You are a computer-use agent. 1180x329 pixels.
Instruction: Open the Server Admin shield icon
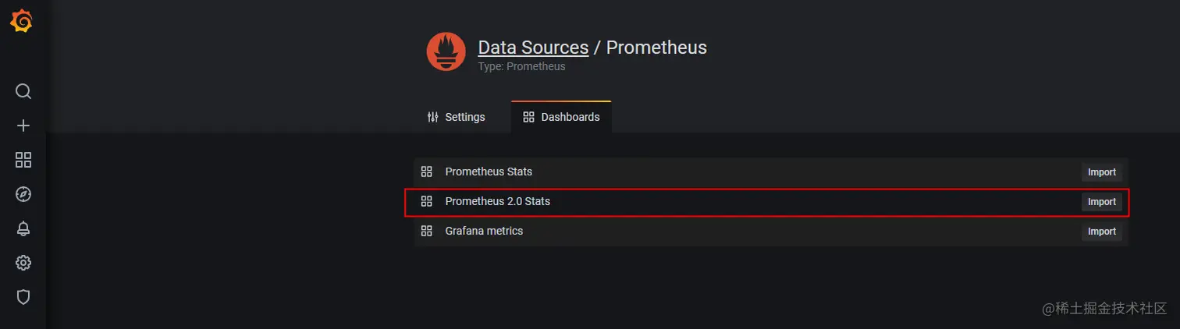tap(23, 297)
